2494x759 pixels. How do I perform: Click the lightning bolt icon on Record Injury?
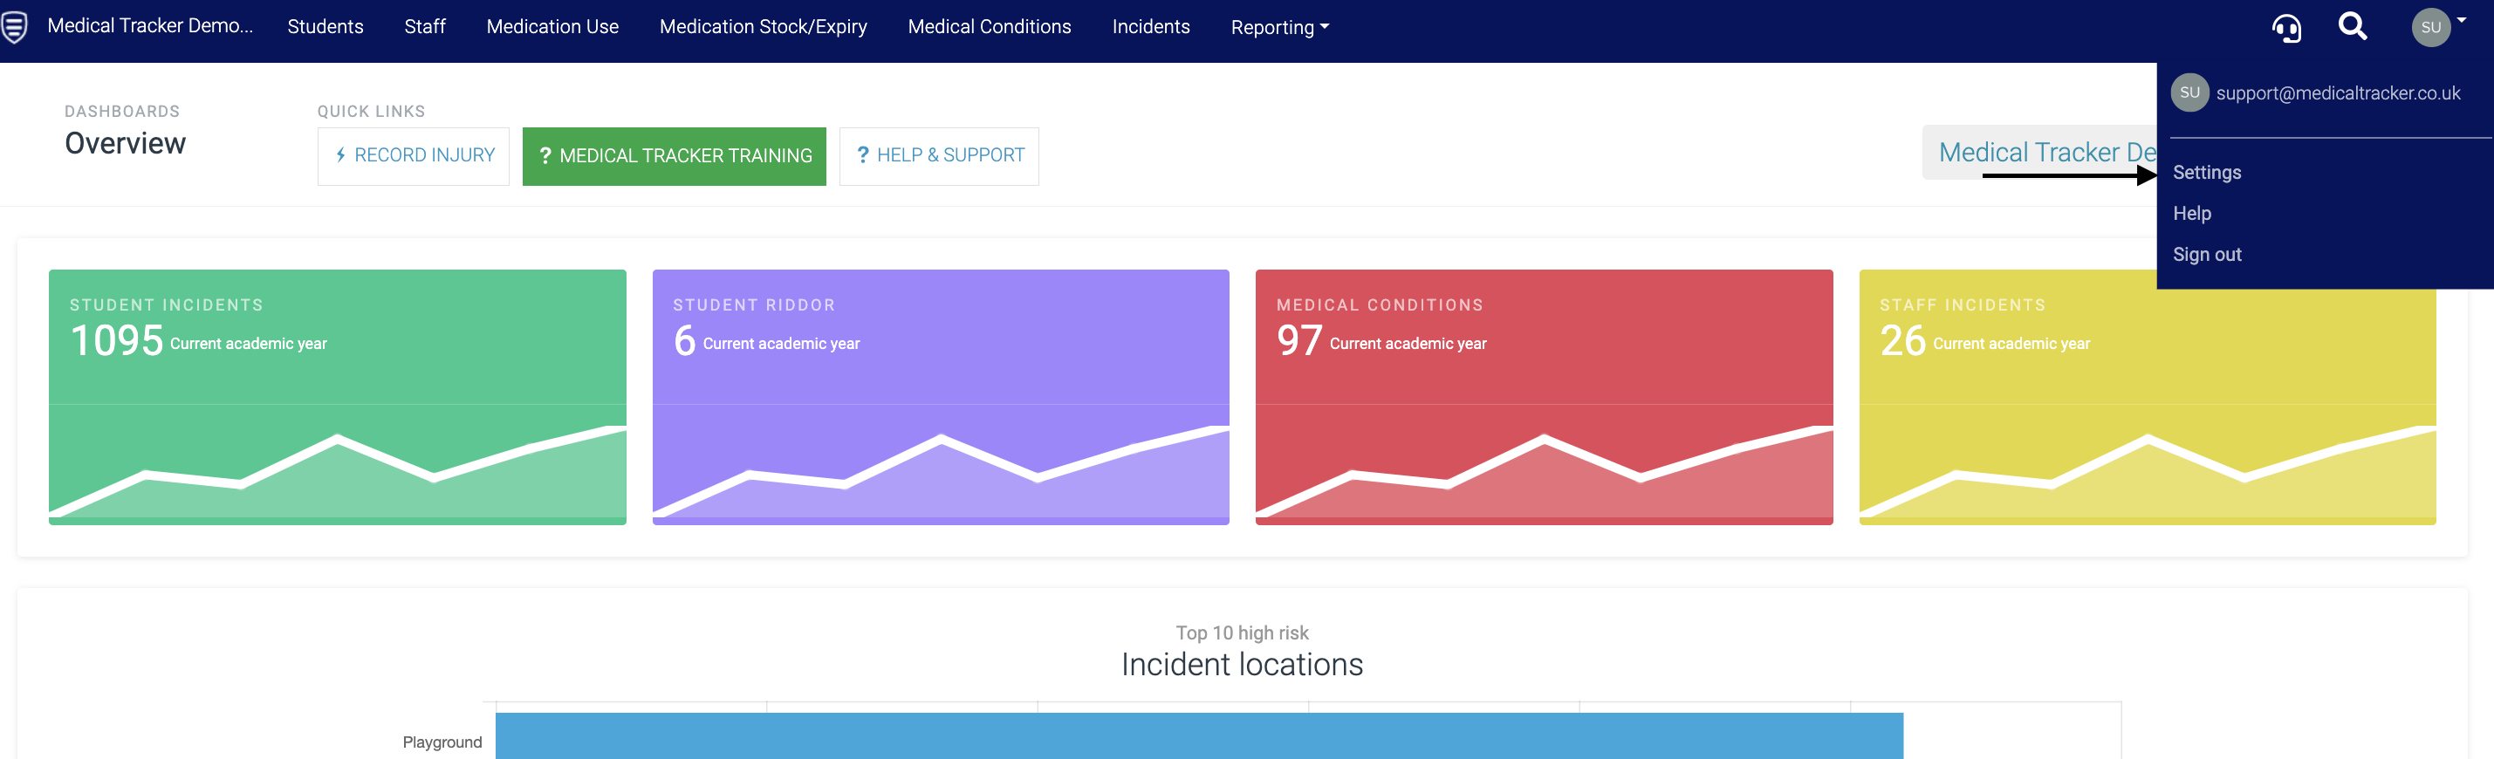tap(341, 156)
